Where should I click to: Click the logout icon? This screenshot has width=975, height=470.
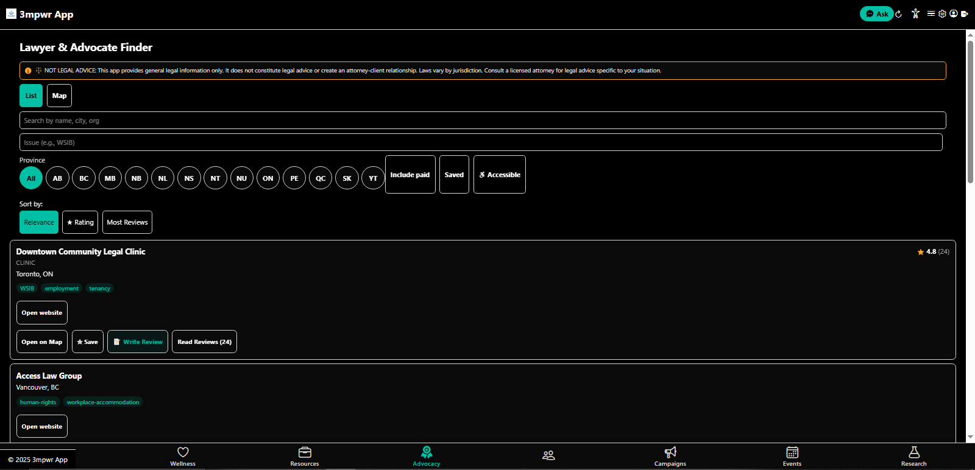[965, 13]
